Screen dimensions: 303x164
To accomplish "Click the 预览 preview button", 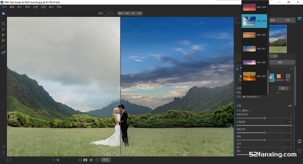I will 106,160.
